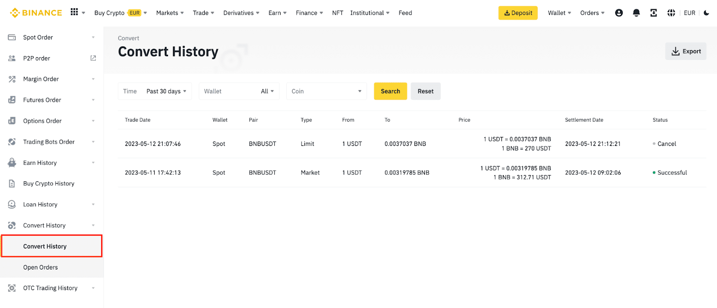This screenshot has height=308, width=717.
Task: Open the apps grid menu icon
Action: coord(74,12)
